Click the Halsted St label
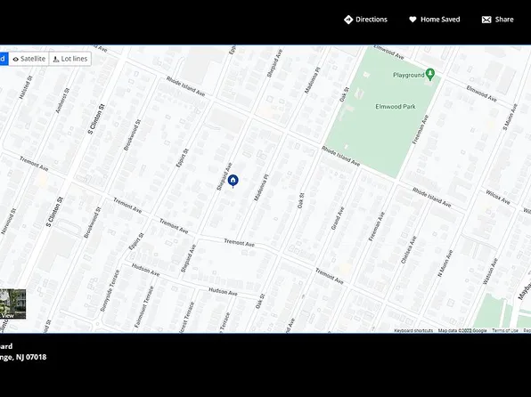 click(x=25, y=87)
